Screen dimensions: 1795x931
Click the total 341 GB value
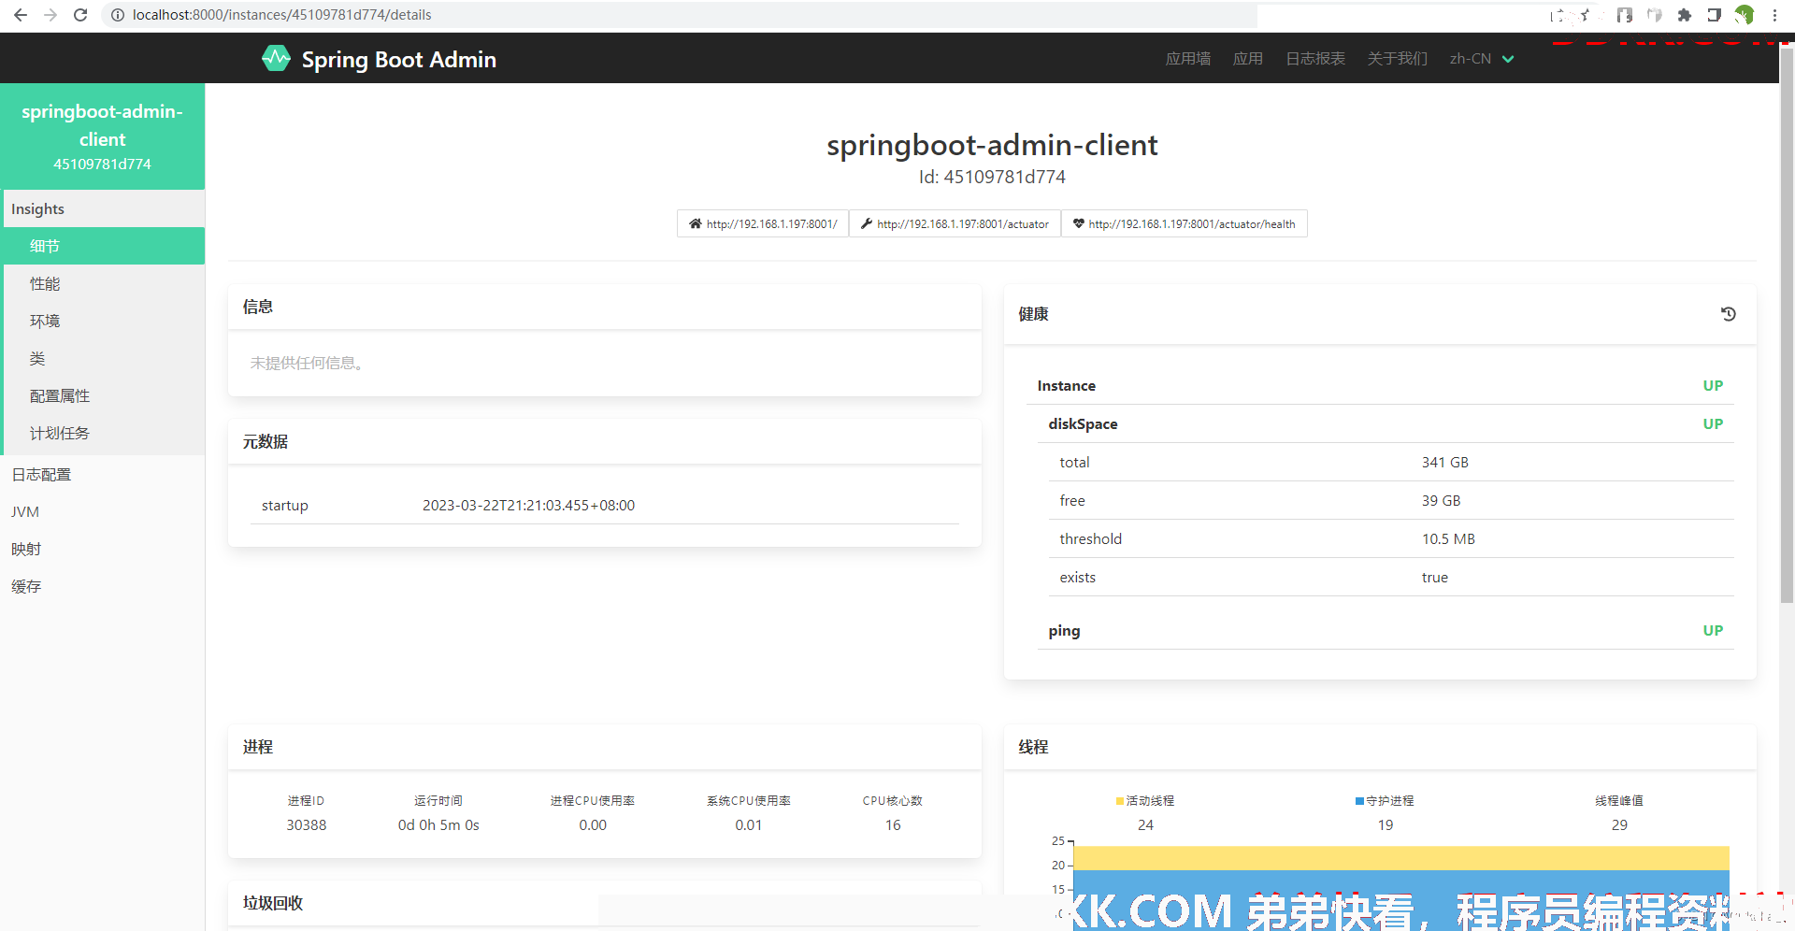[x=1445, y=462]
